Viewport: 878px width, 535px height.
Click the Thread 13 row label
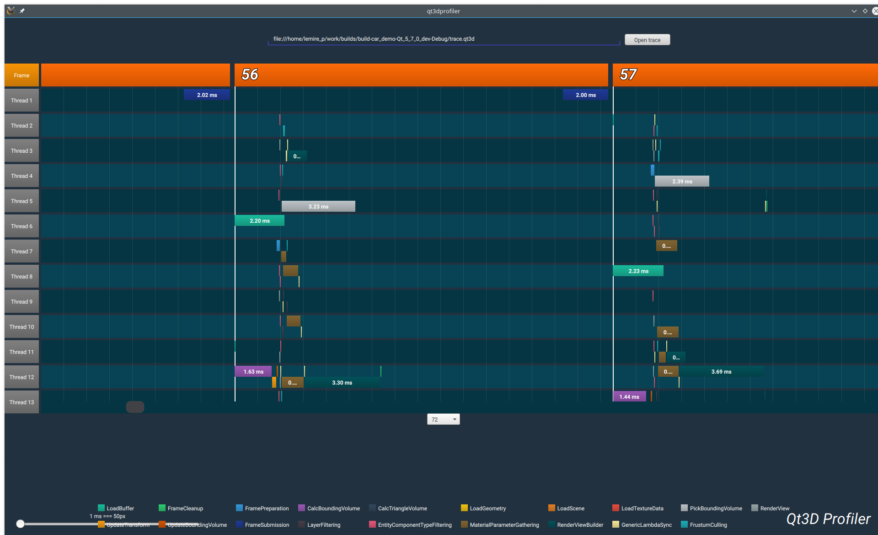point(21,402)
